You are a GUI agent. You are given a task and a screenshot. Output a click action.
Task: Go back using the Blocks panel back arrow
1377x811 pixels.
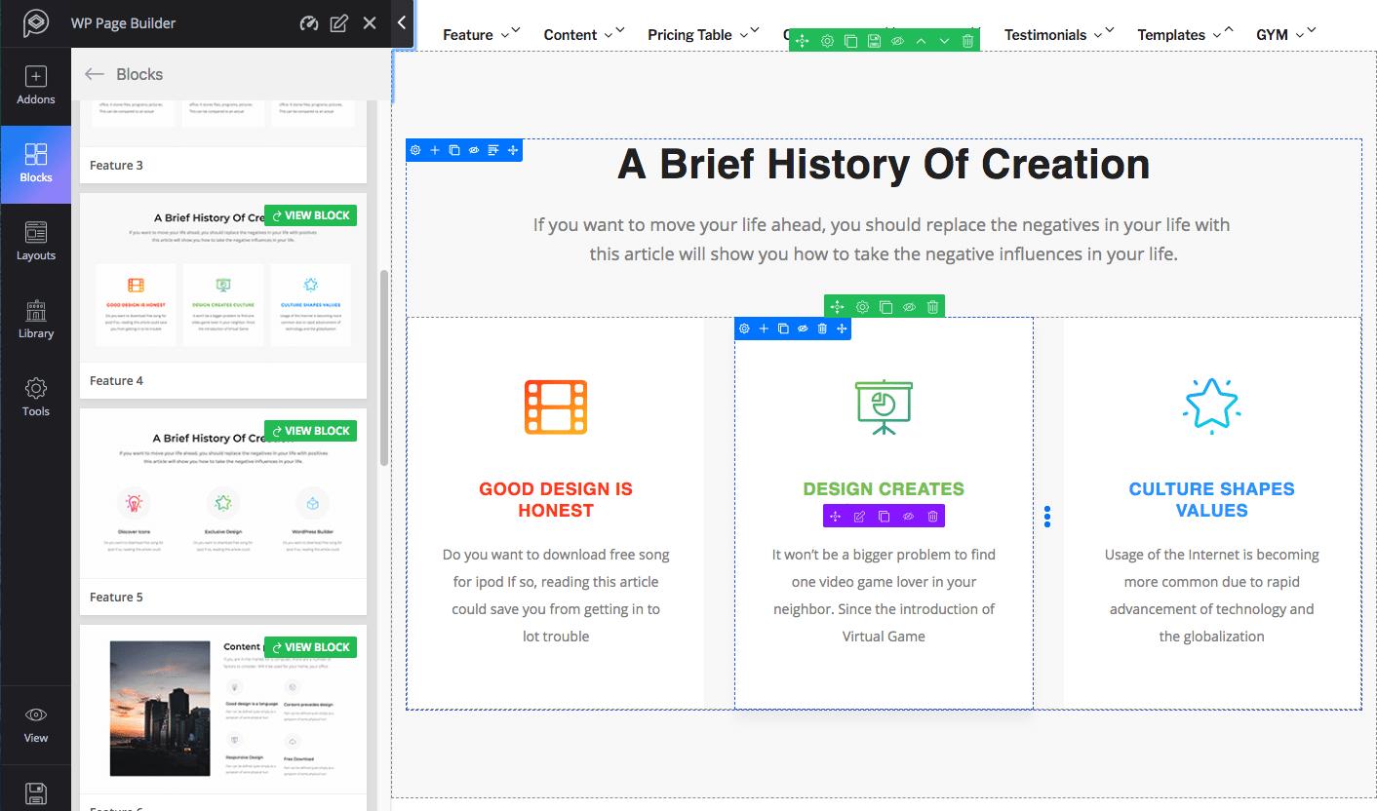coord(94,73)
